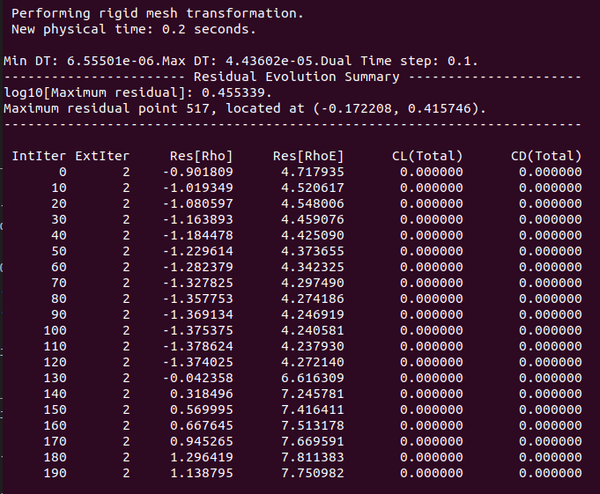Click the 'CL(Total)' column header
The width and height of the screenshot is (600, 494).
[427, 156]
